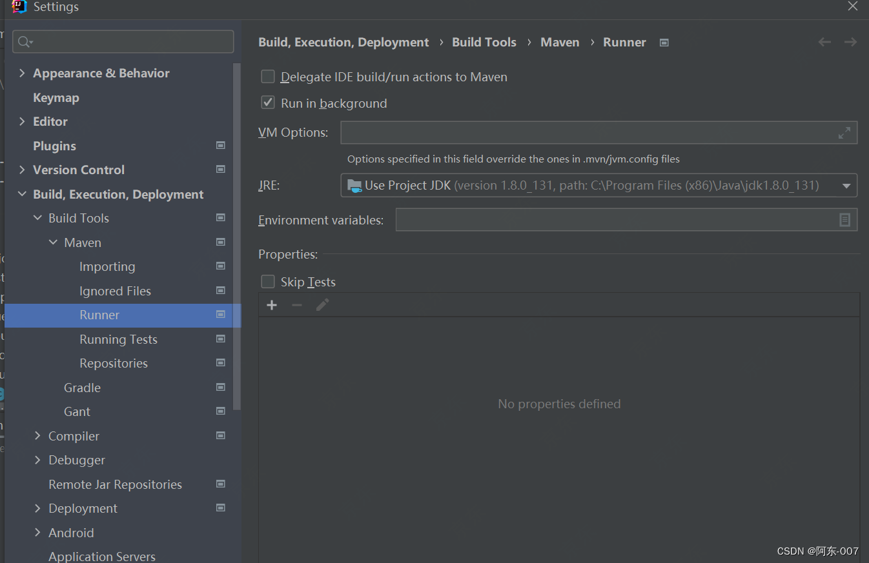Click the search magnifier icon in settings search
Image resolution: width=869 pixels, height=563 pixels.
pyautogui.click(x=26, y=42)
